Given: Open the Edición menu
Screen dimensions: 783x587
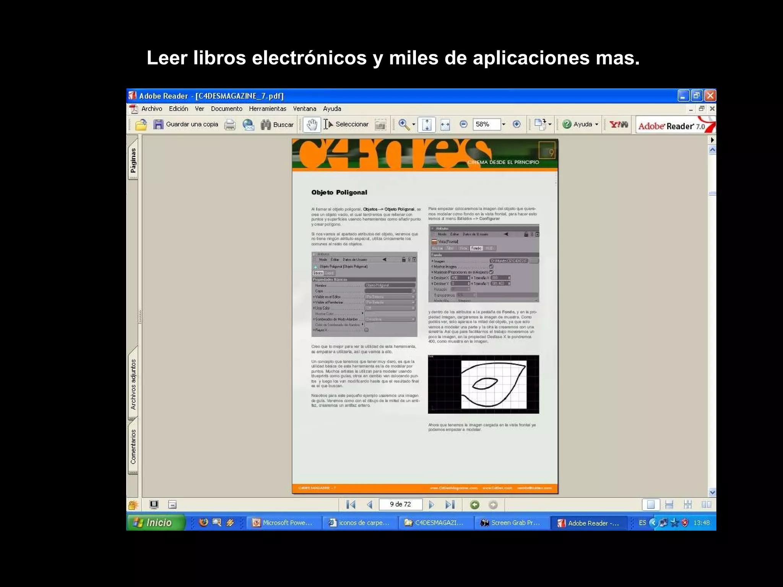Looking at the screenshot, I should click(179, 109).
